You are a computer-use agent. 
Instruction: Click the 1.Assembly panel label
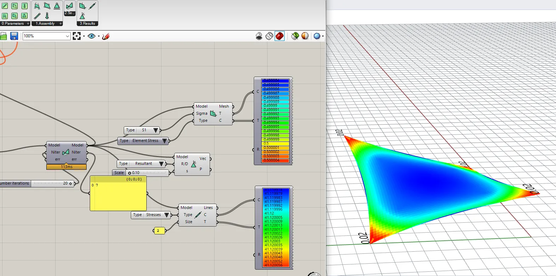[x=45, y=24]
